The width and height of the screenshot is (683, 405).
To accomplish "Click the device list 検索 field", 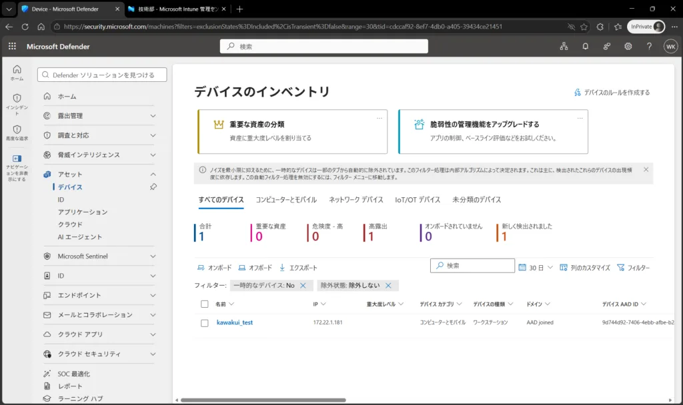I will coord(472,265).
